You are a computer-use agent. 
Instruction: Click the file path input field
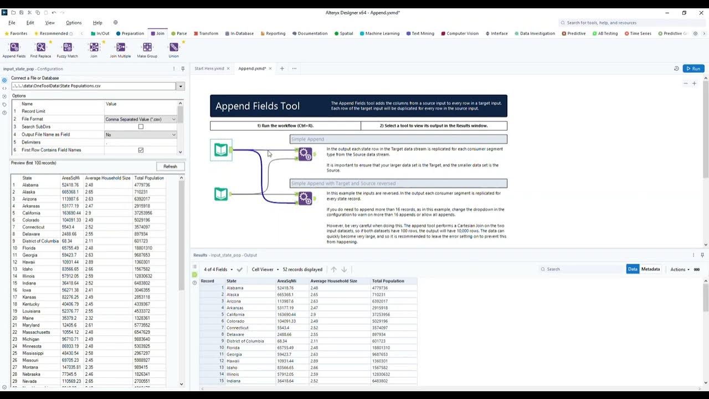pyautogui.click(x=94, y=86)
